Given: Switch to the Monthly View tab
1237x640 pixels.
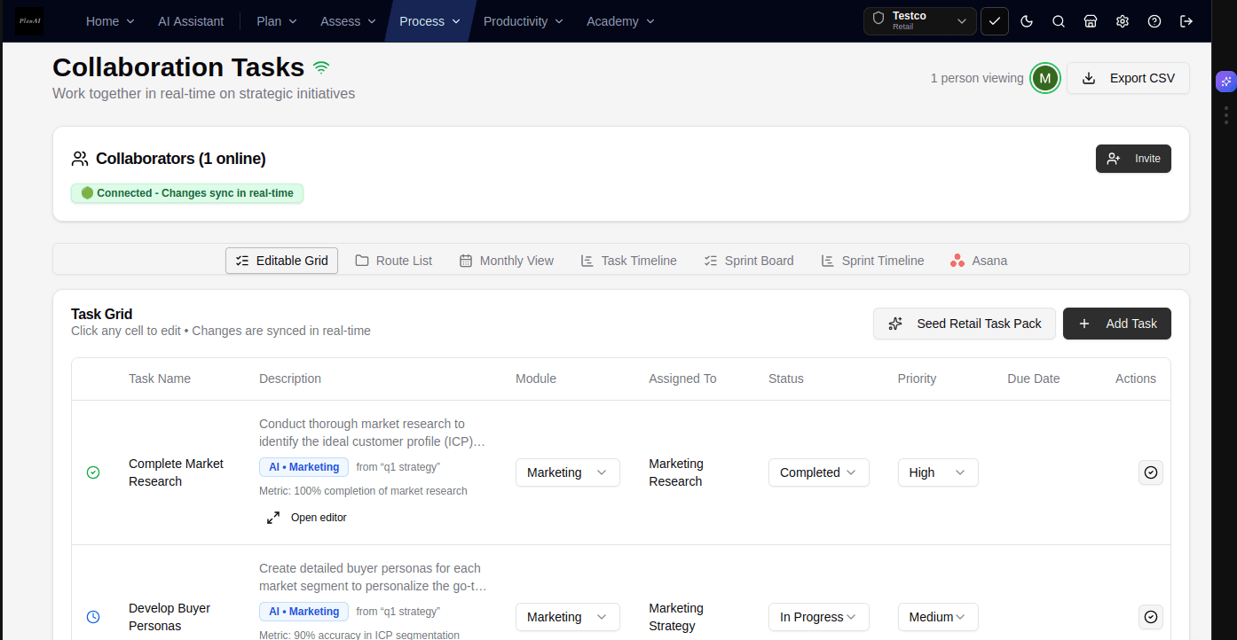Looking at the screenshot, I should pyautogui.click(x=507, y=261).
